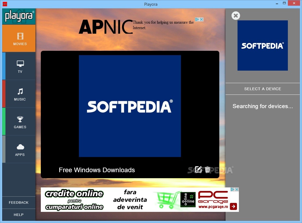The image size is (302, 223).
Task: Open the Movies section
Action: pyautogui.click(x=19, y=38)
